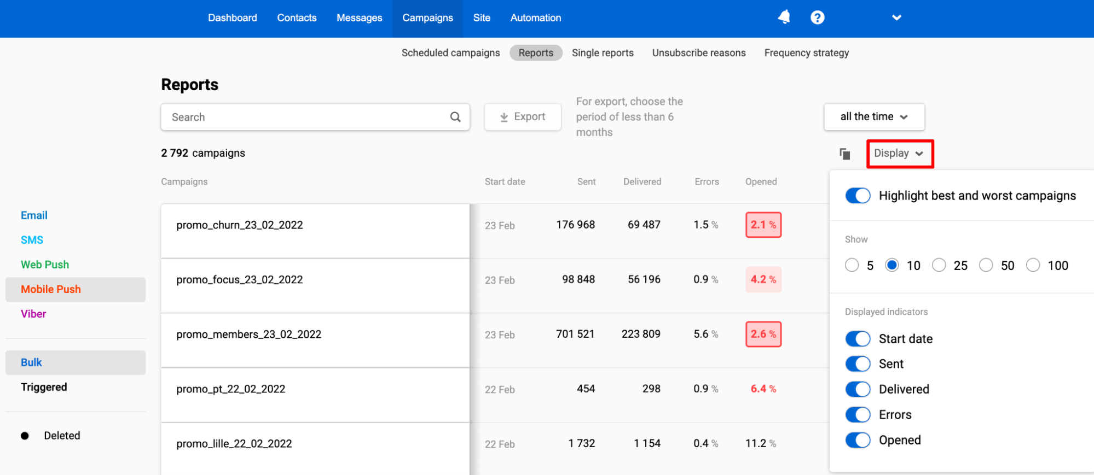This screenshot has height=475, width=1094.
Task: Open the notifications bell icon
Action: coord(784,17)
